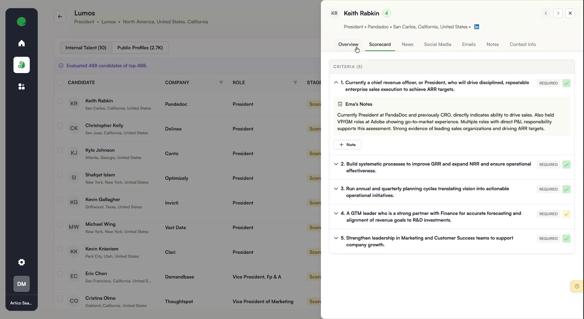Open the Home section in sidebar
The image size is (584, 319).
[21, 43]
